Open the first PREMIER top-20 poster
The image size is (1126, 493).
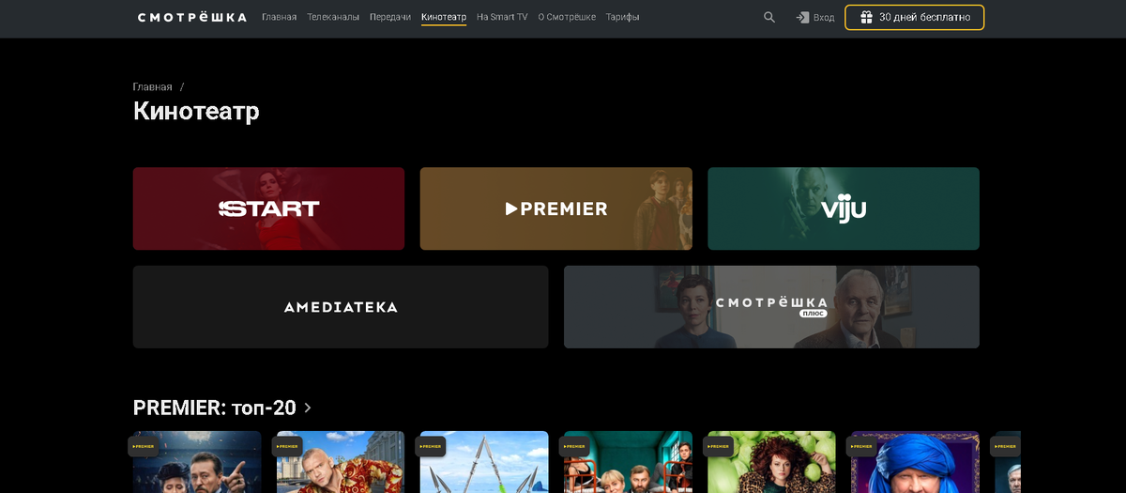[x=197, y=462]
